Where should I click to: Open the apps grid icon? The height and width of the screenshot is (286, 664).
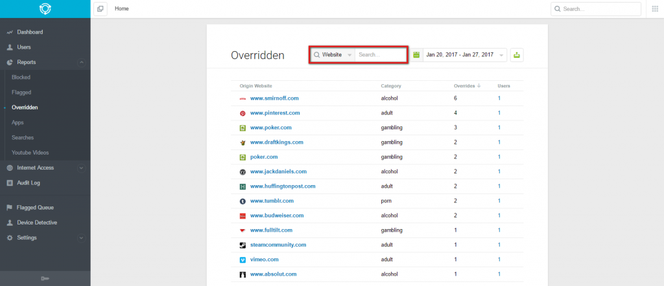[x=655, y=9]
